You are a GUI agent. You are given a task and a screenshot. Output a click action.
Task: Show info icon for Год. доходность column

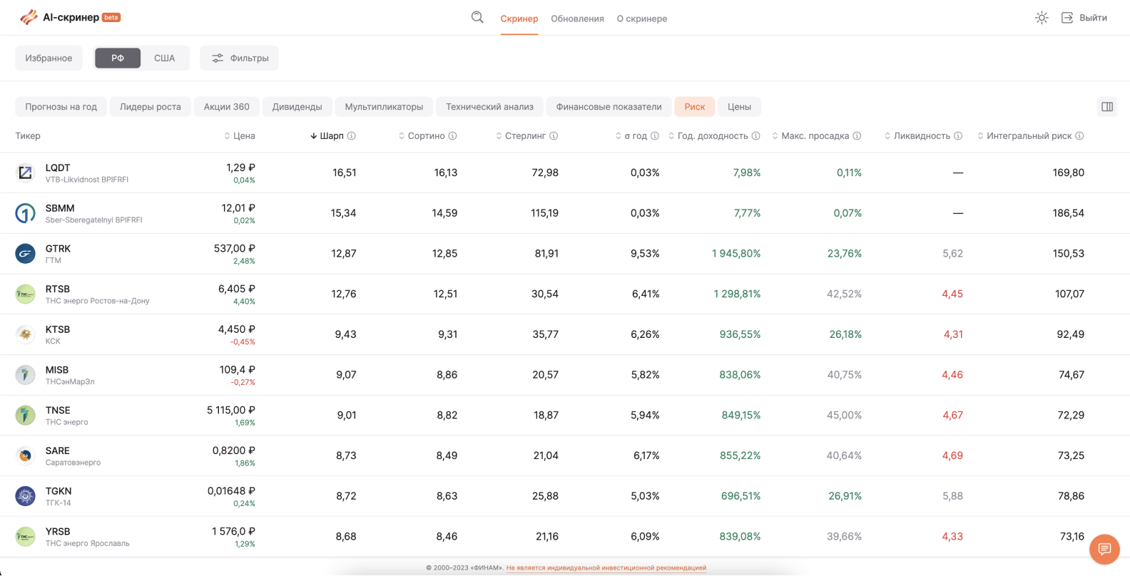(755, 136)
